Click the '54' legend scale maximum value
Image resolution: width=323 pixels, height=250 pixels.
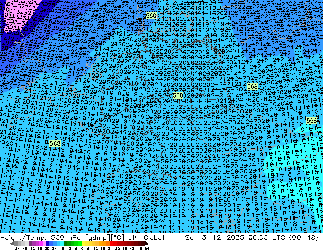point(146,249)
